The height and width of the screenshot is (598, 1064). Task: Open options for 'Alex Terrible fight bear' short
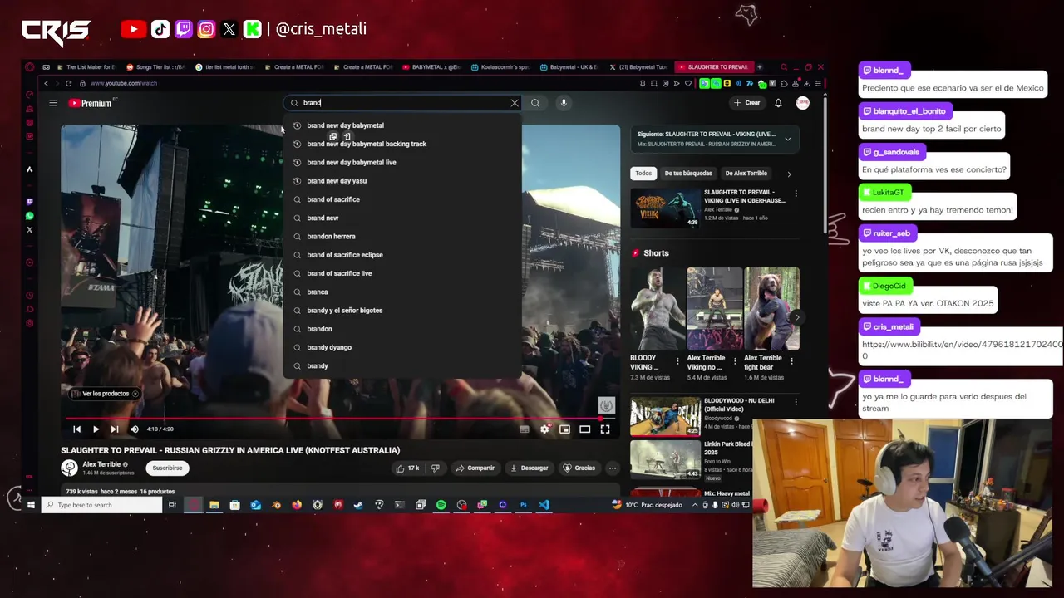click(x=791, y=361)
